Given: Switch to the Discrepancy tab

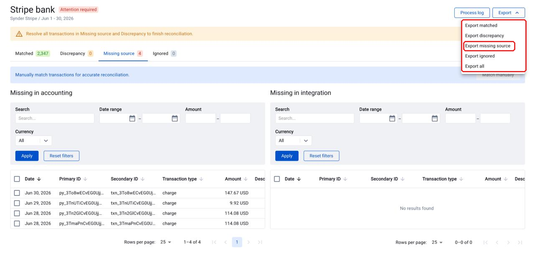Looking at the screenshot, I should click(x=76, y=53).
